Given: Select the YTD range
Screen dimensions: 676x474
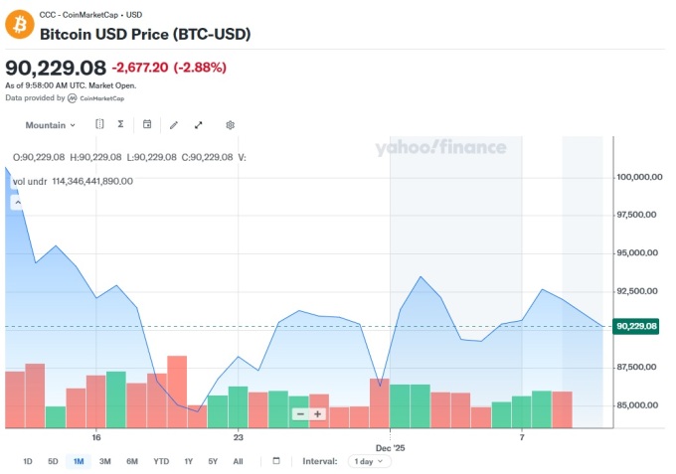Looking at the screenshot, I should (161, 461).
